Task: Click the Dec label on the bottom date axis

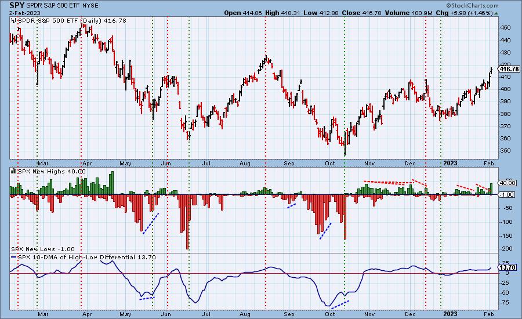Action: (x=410, y=314)
